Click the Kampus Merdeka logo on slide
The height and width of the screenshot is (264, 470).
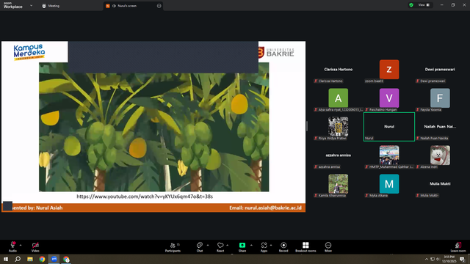coord(29,52)
